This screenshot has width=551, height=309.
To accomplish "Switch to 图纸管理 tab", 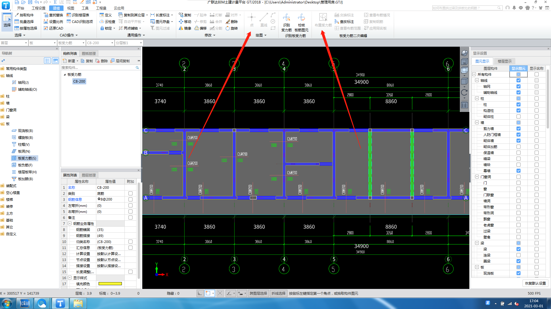I will [89, 53].
